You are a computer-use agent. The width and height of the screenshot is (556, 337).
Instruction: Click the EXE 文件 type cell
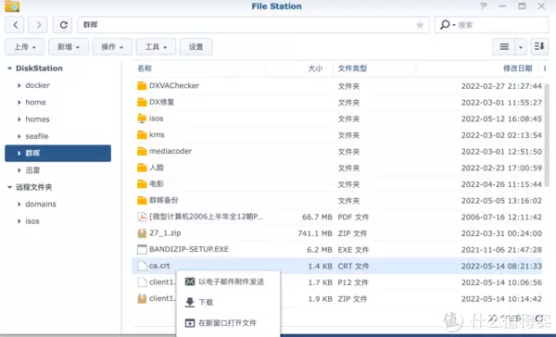point(353,249)
